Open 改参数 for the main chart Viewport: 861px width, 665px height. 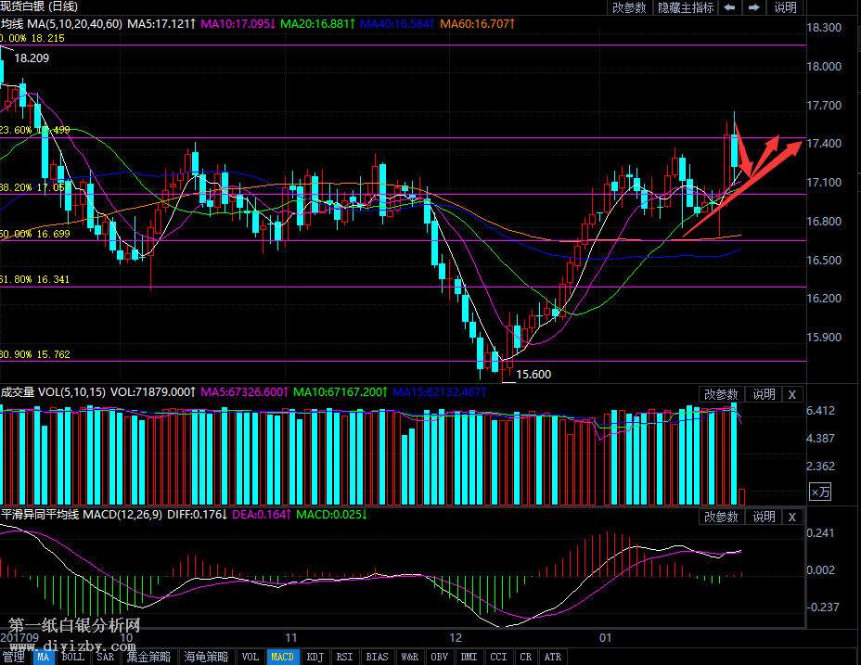pos(629,7)
